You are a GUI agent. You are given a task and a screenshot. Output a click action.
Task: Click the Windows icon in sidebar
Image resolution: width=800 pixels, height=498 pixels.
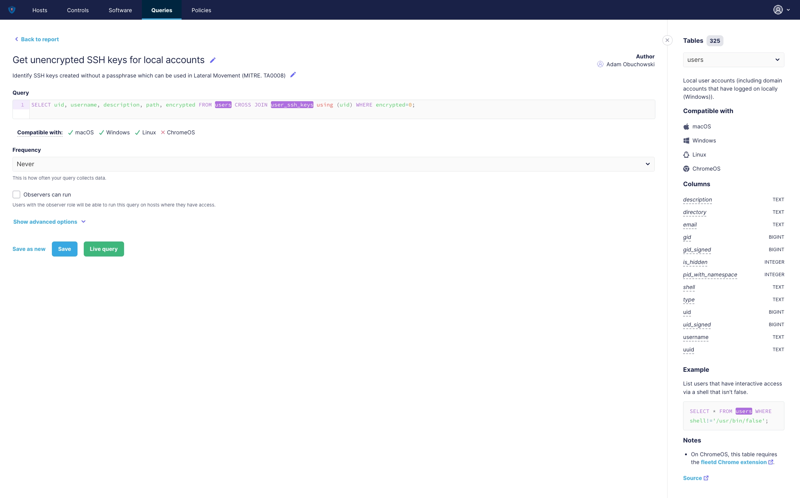(686, 141)
